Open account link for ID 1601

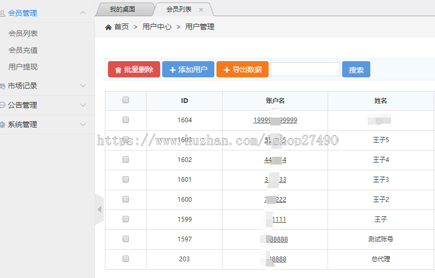coord(275,180)
